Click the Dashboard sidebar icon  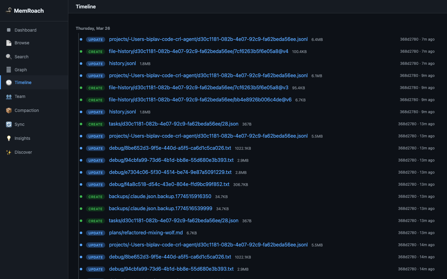[9, 30]
